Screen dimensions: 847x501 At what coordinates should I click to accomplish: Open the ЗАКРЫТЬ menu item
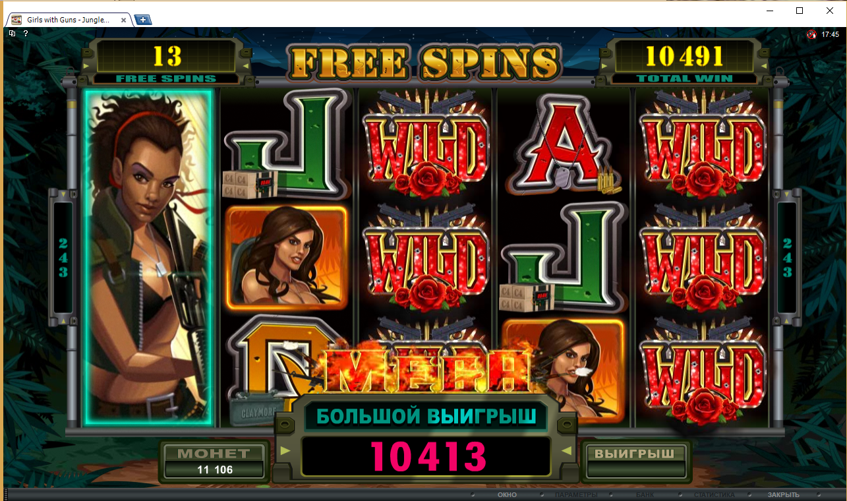point(783,495)
